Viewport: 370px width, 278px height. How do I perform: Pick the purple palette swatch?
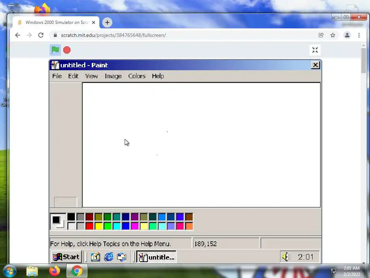(135, 217)
